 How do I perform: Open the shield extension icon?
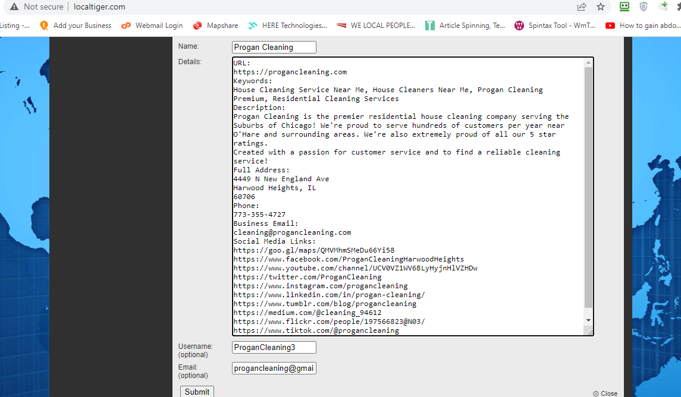click(x=644, y=7)
